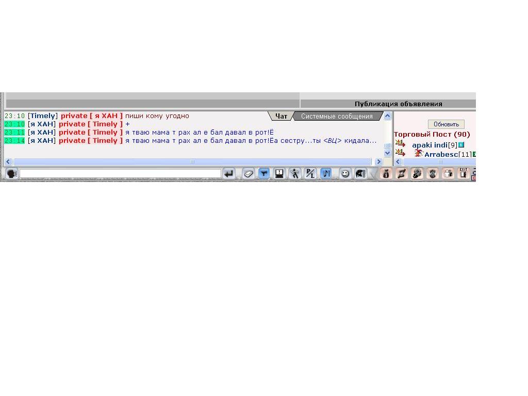Click private-message arrow icon beside apaki indi
The height and width of the screenshot is (396, 528).
click(400, 143)
